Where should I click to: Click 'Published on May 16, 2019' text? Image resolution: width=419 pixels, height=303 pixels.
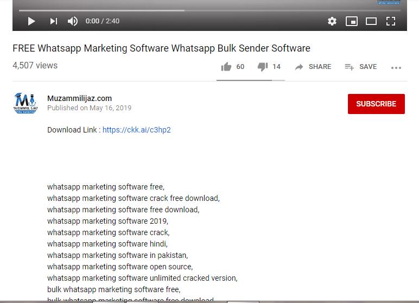[89, 108]
